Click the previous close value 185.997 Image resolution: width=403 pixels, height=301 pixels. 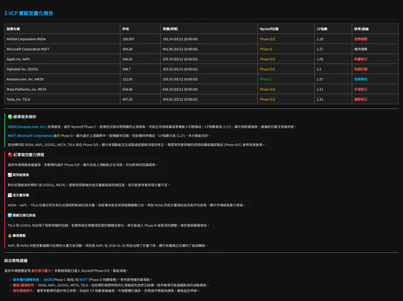(x=128, y=39)
